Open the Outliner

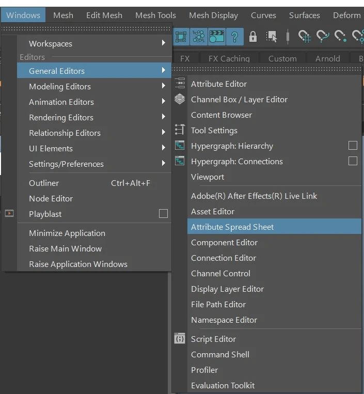(94, 183)
